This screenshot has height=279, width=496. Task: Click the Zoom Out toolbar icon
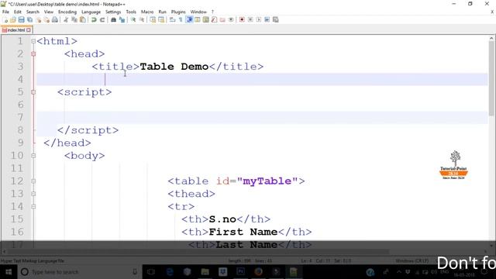(142, 19)
